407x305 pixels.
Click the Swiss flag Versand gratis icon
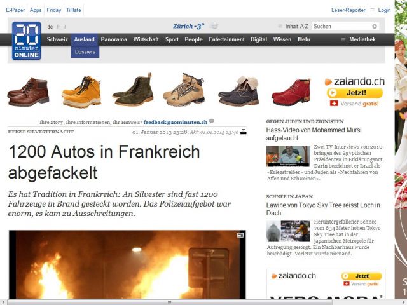point(334,104)
